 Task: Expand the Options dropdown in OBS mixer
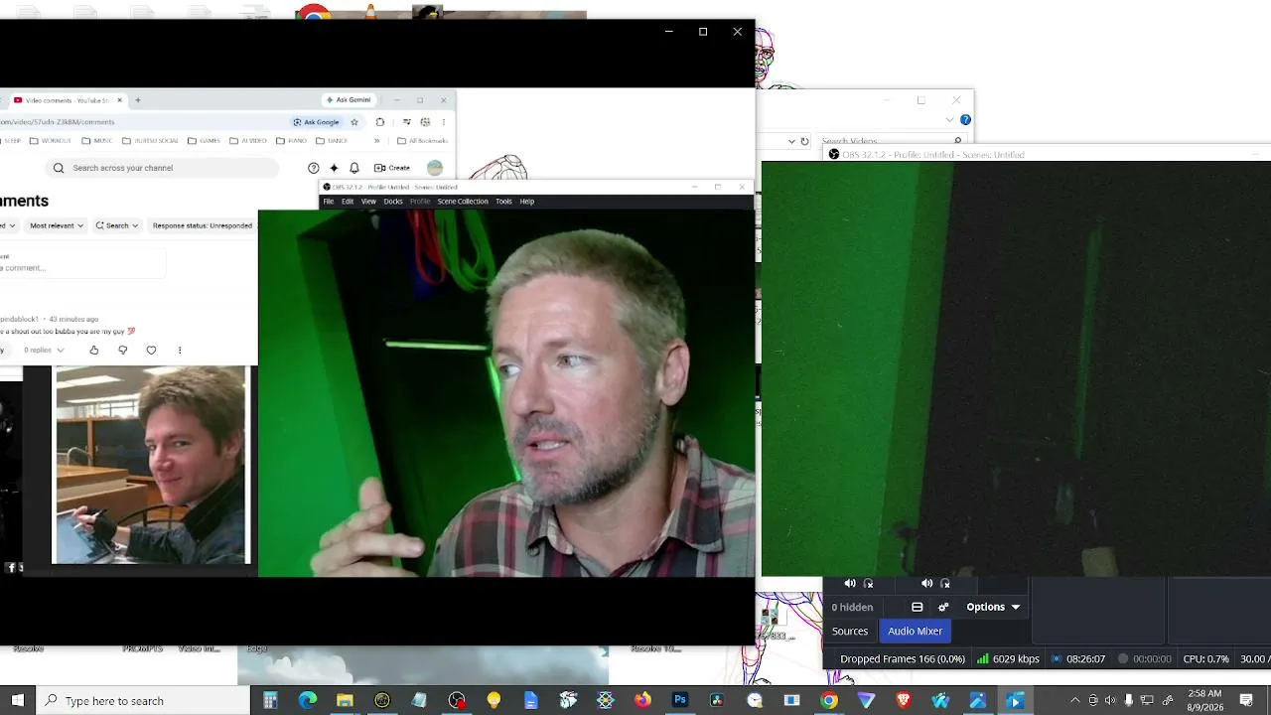993,607
